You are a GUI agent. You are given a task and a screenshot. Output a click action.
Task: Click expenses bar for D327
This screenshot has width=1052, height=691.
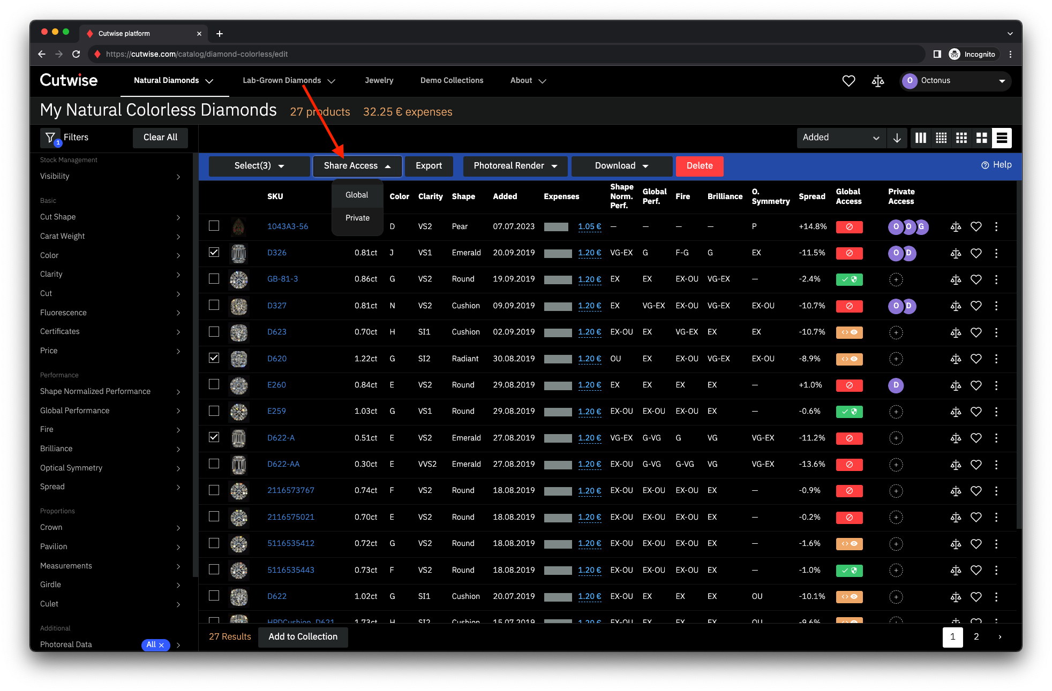(558, 306)
